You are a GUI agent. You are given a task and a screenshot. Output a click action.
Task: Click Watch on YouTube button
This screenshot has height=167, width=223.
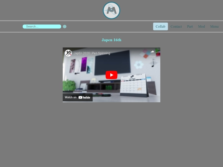78,97
